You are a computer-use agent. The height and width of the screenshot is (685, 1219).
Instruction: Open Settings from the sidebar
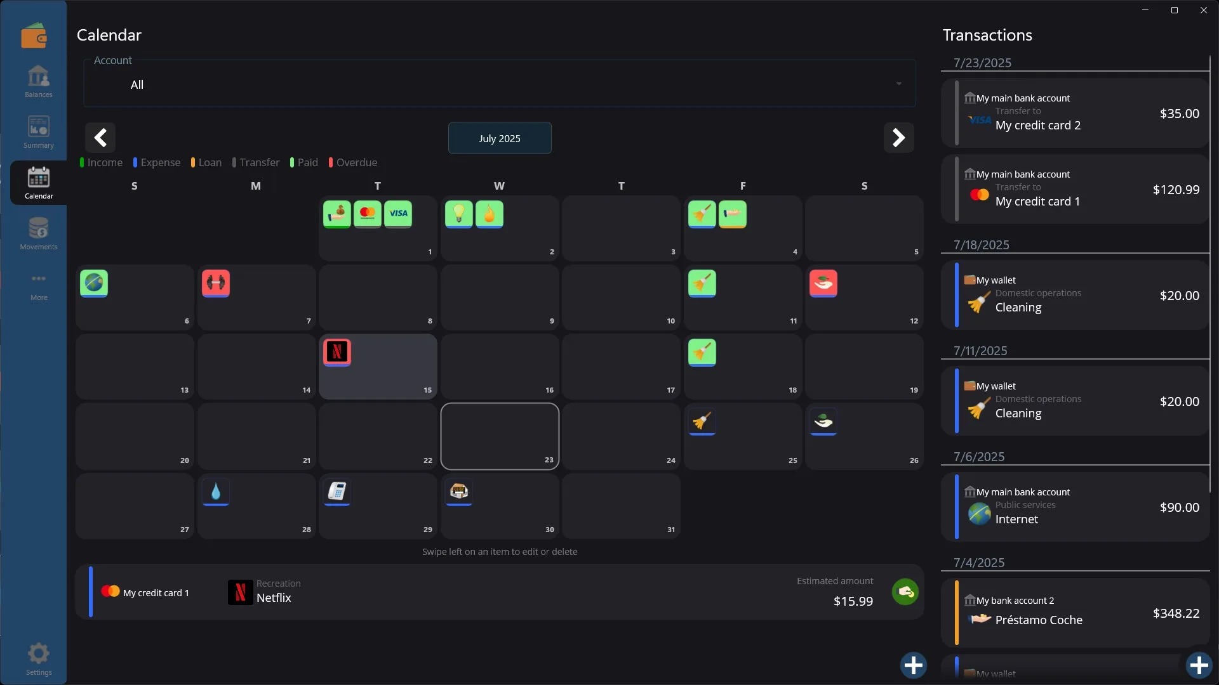tap(39, 659)
